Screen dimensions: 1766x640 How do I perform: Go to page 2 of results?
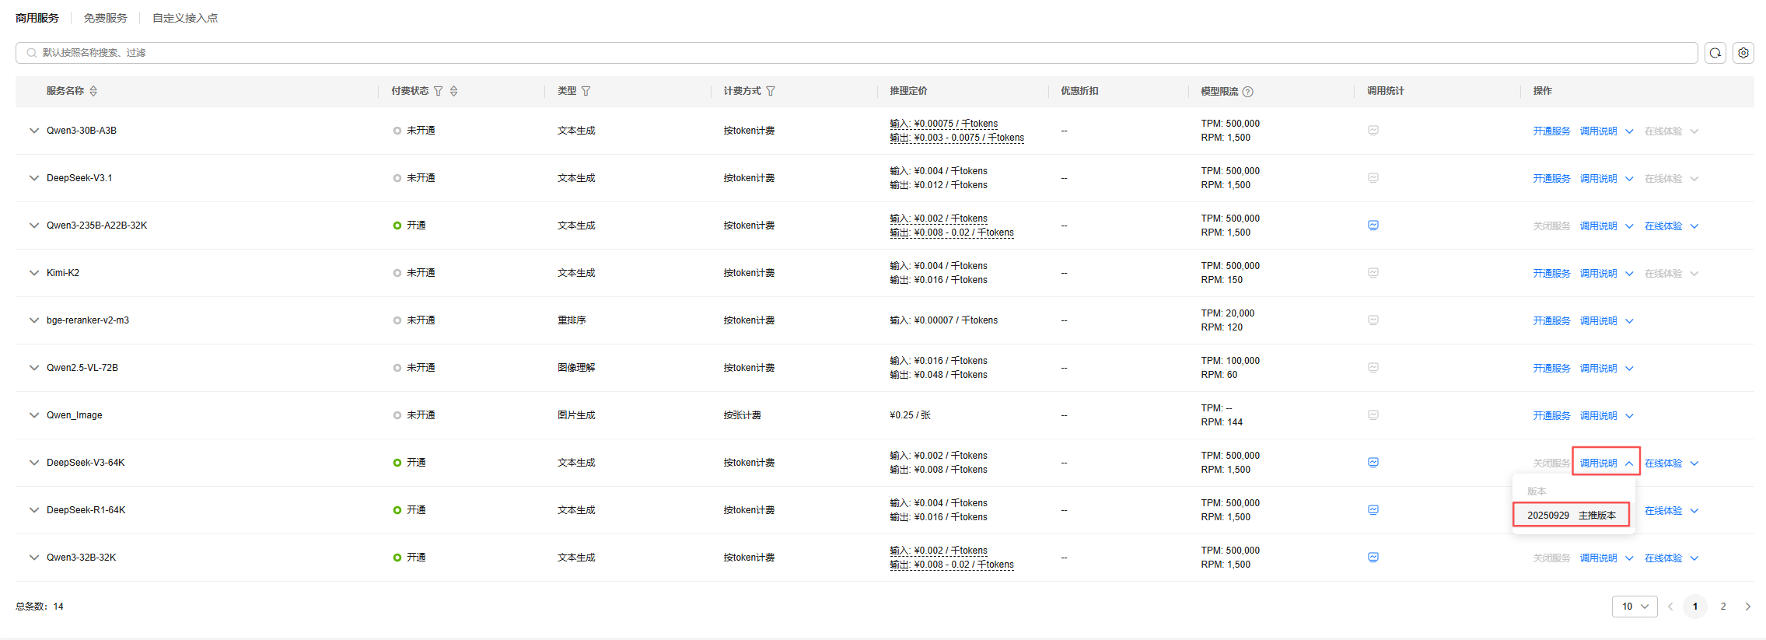(1723, 607)
